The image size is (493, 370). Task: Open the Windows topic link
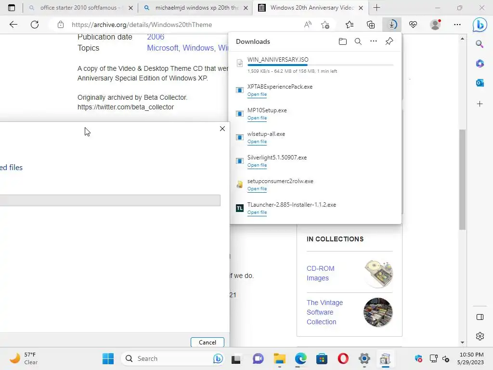[x=198, y=48]
